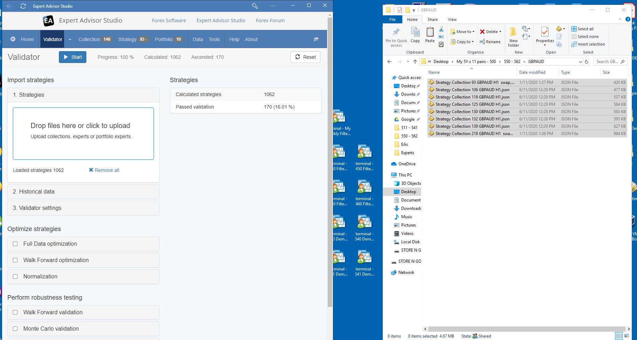637x340 pixels.
Task: Collapse the '1. Strategies' section header
Action: click(83, 95)
